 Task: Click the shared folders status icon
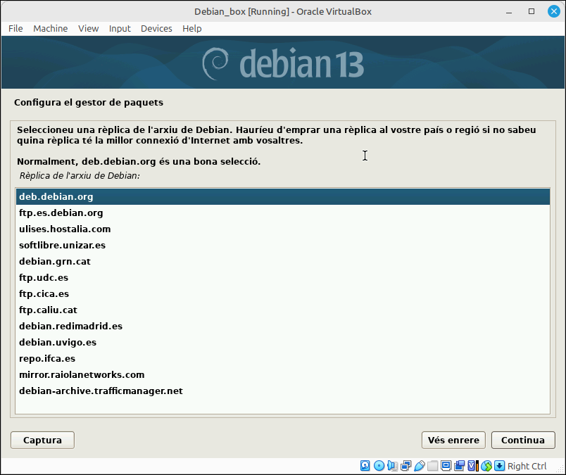coord(432,466)
